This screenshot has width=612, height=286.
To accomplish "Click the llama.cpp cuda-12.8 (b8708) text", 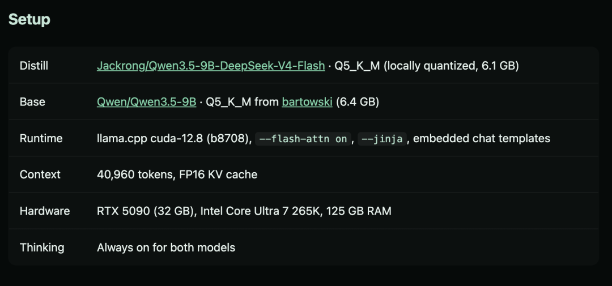I will [174, 139].
